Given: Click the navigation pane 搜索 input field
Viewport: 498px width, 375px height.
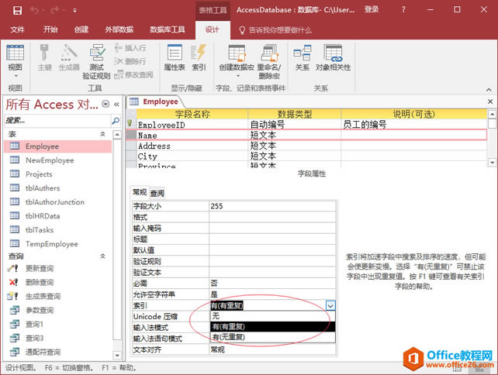Looking at the screenshot, I should click(57, 121).
